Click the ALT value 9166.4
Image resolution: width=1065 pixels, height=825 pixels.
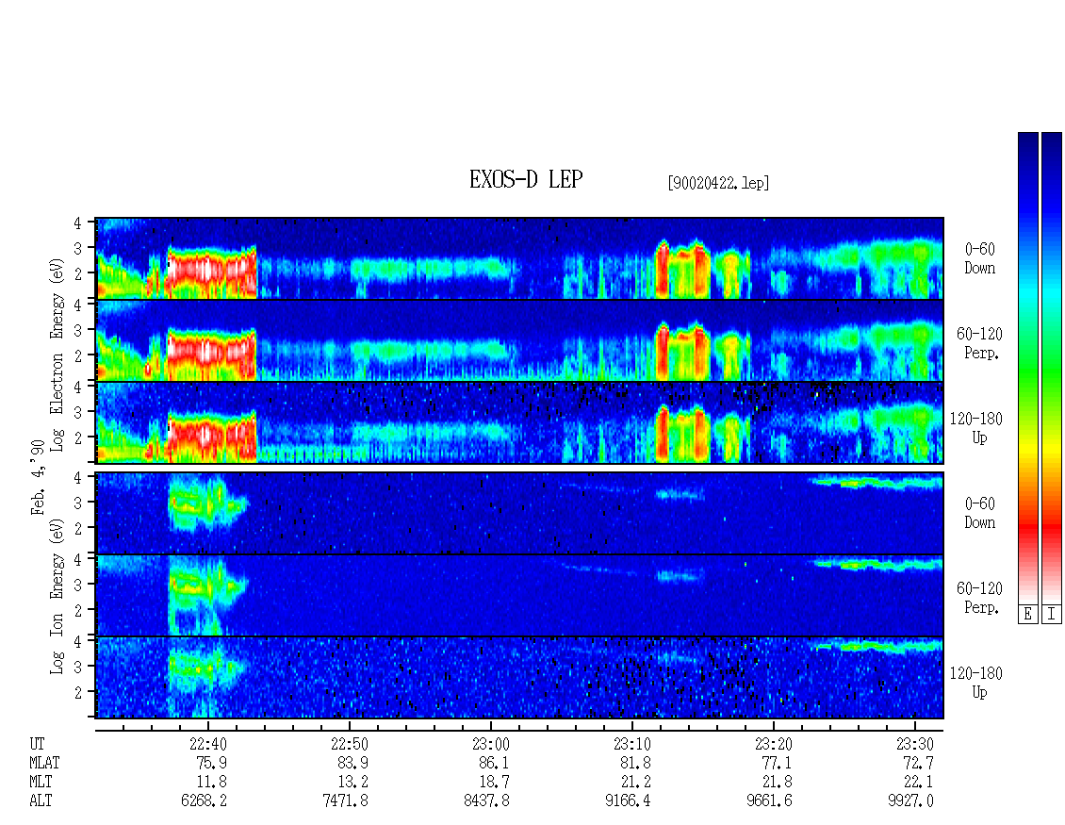coord(628,800)
